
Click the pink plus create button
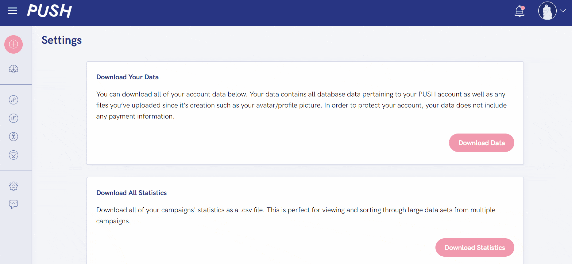[14, 44]
